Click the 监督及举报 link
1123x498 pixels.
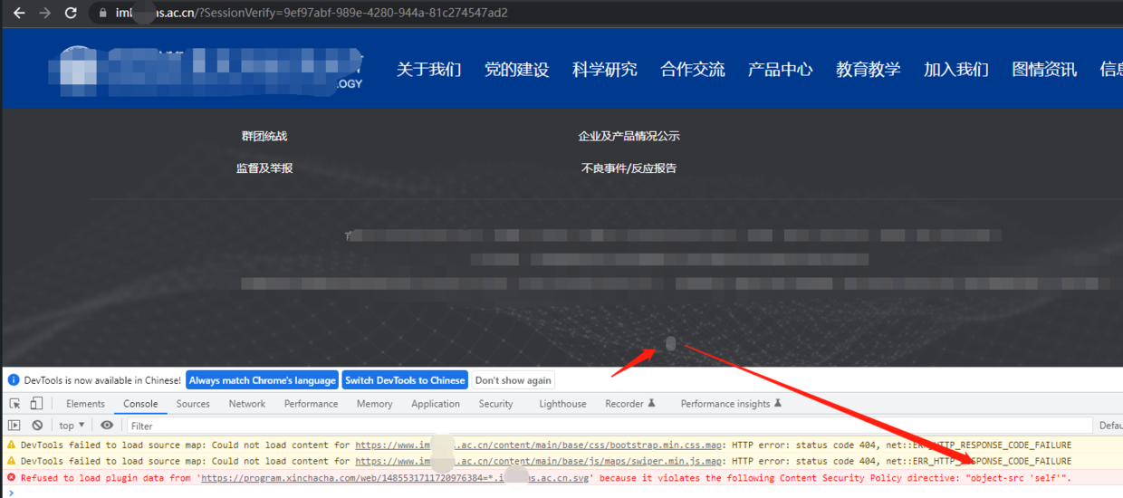264,168
